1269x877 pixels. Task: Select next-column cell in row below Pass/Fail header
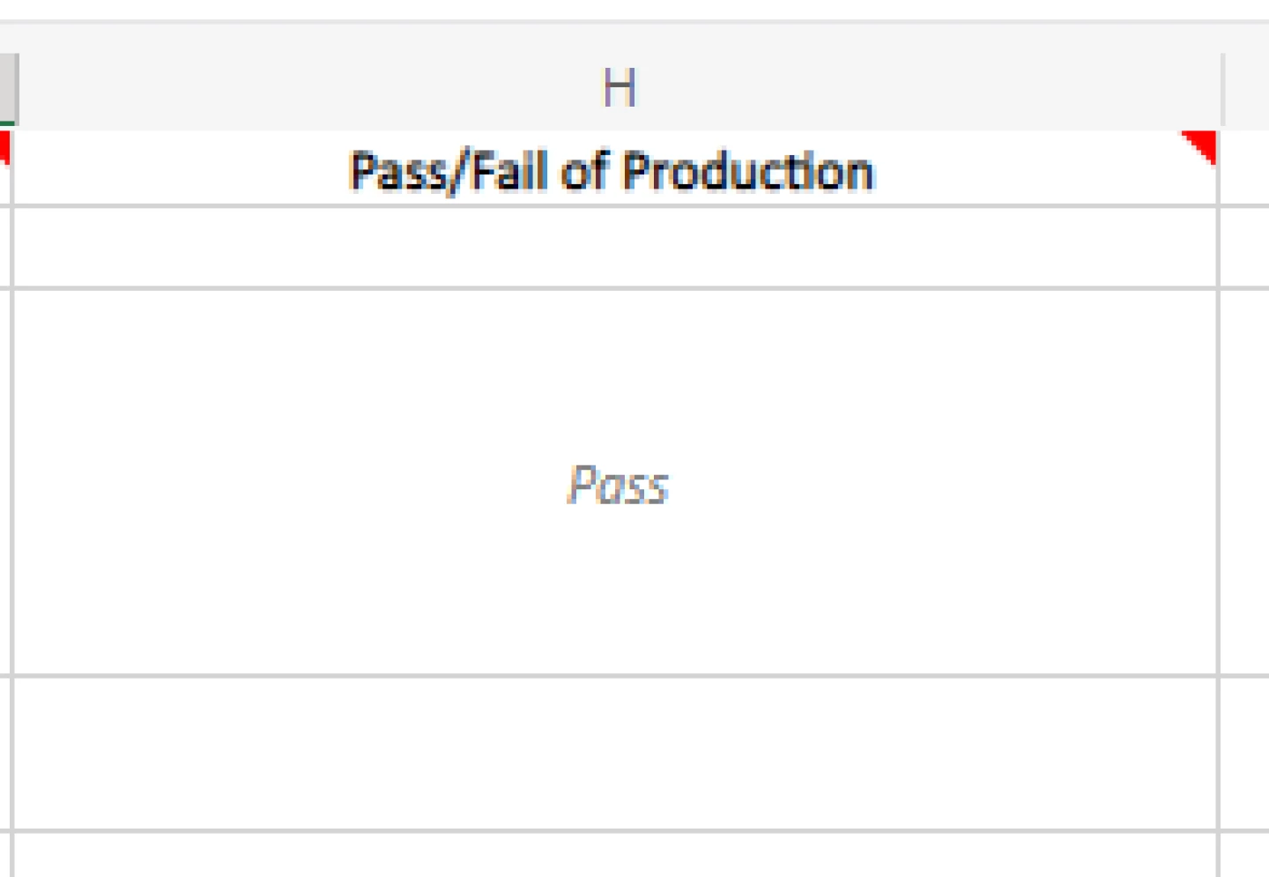tap(1246, 247)
